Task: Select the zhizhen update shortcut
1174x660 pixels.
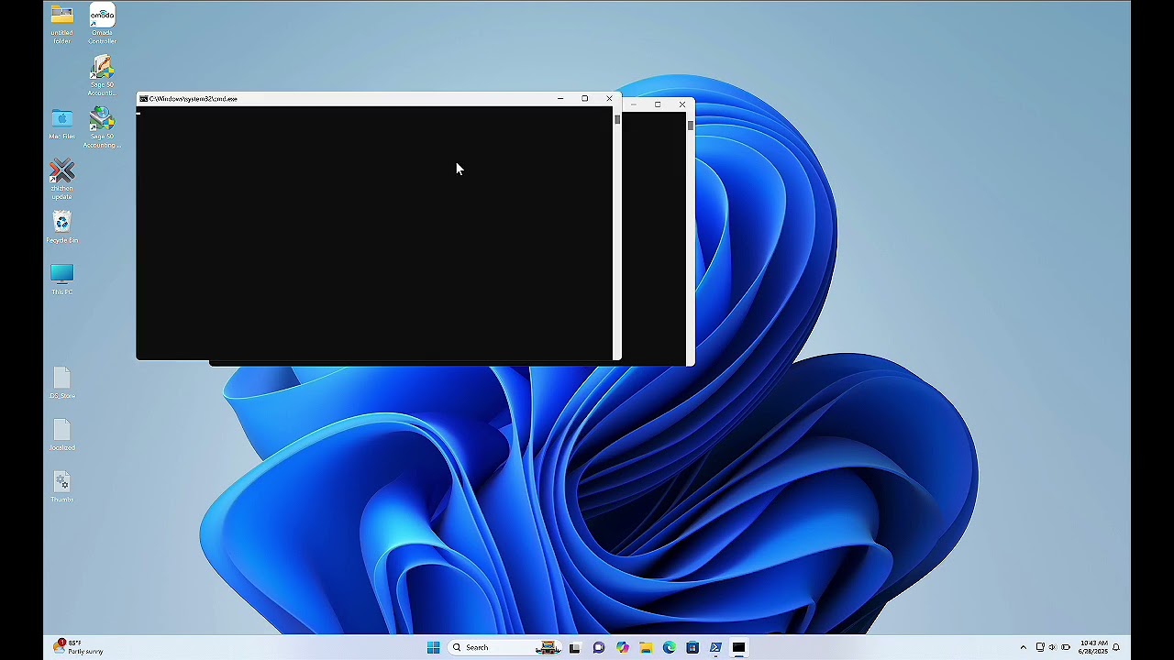Action: [61, 180]
